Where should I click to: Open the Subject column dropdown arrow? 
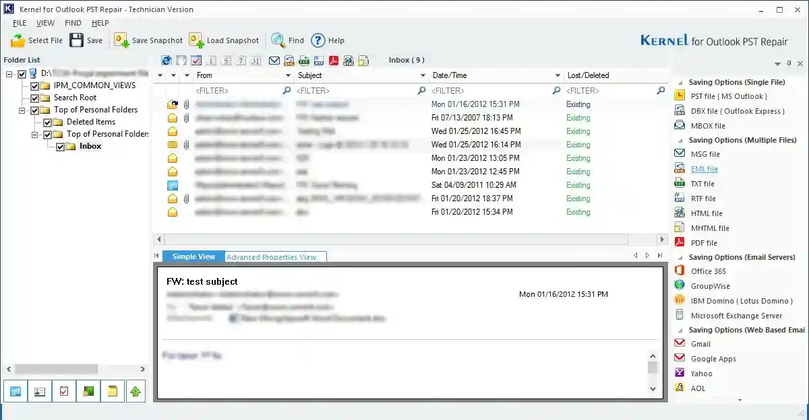pos(423,75)
